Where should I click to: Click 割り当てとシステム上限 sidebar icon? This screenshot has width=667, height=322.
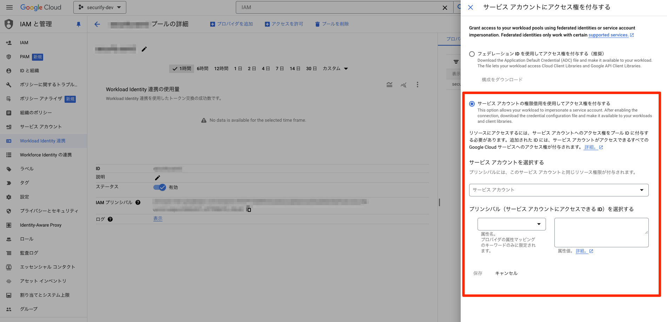click(x=9, y=295)
